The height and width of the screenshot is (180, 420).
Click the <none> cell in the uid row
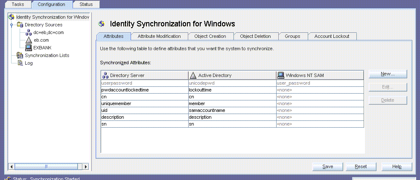[320, 110]
